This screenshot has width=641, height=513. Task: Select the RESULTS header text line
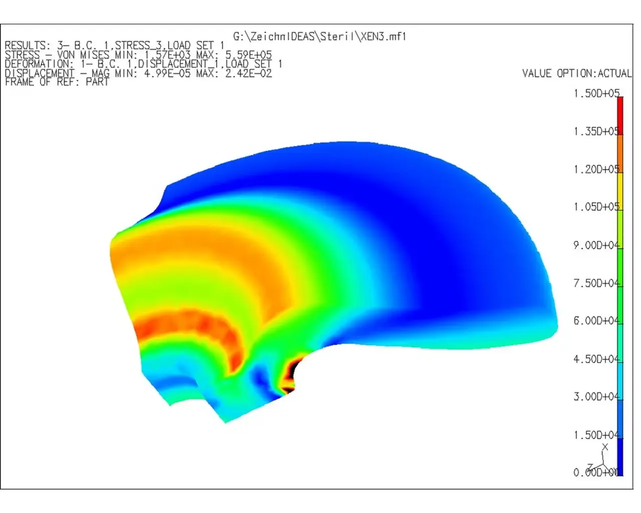tap(114, 46)
